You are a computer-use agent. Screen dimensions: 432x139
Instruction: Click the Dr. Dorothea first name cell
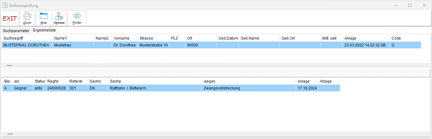(125, 45)
